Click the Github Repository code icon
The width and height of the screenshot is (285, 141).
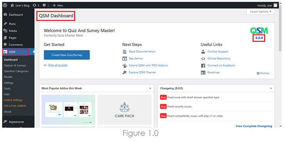[203, 59]
